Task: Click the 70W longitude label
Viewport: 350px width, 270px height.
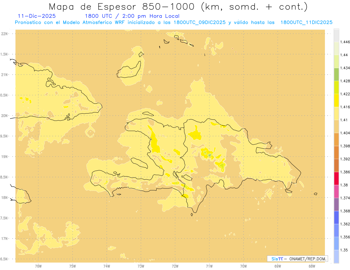Action: [244, 266]
